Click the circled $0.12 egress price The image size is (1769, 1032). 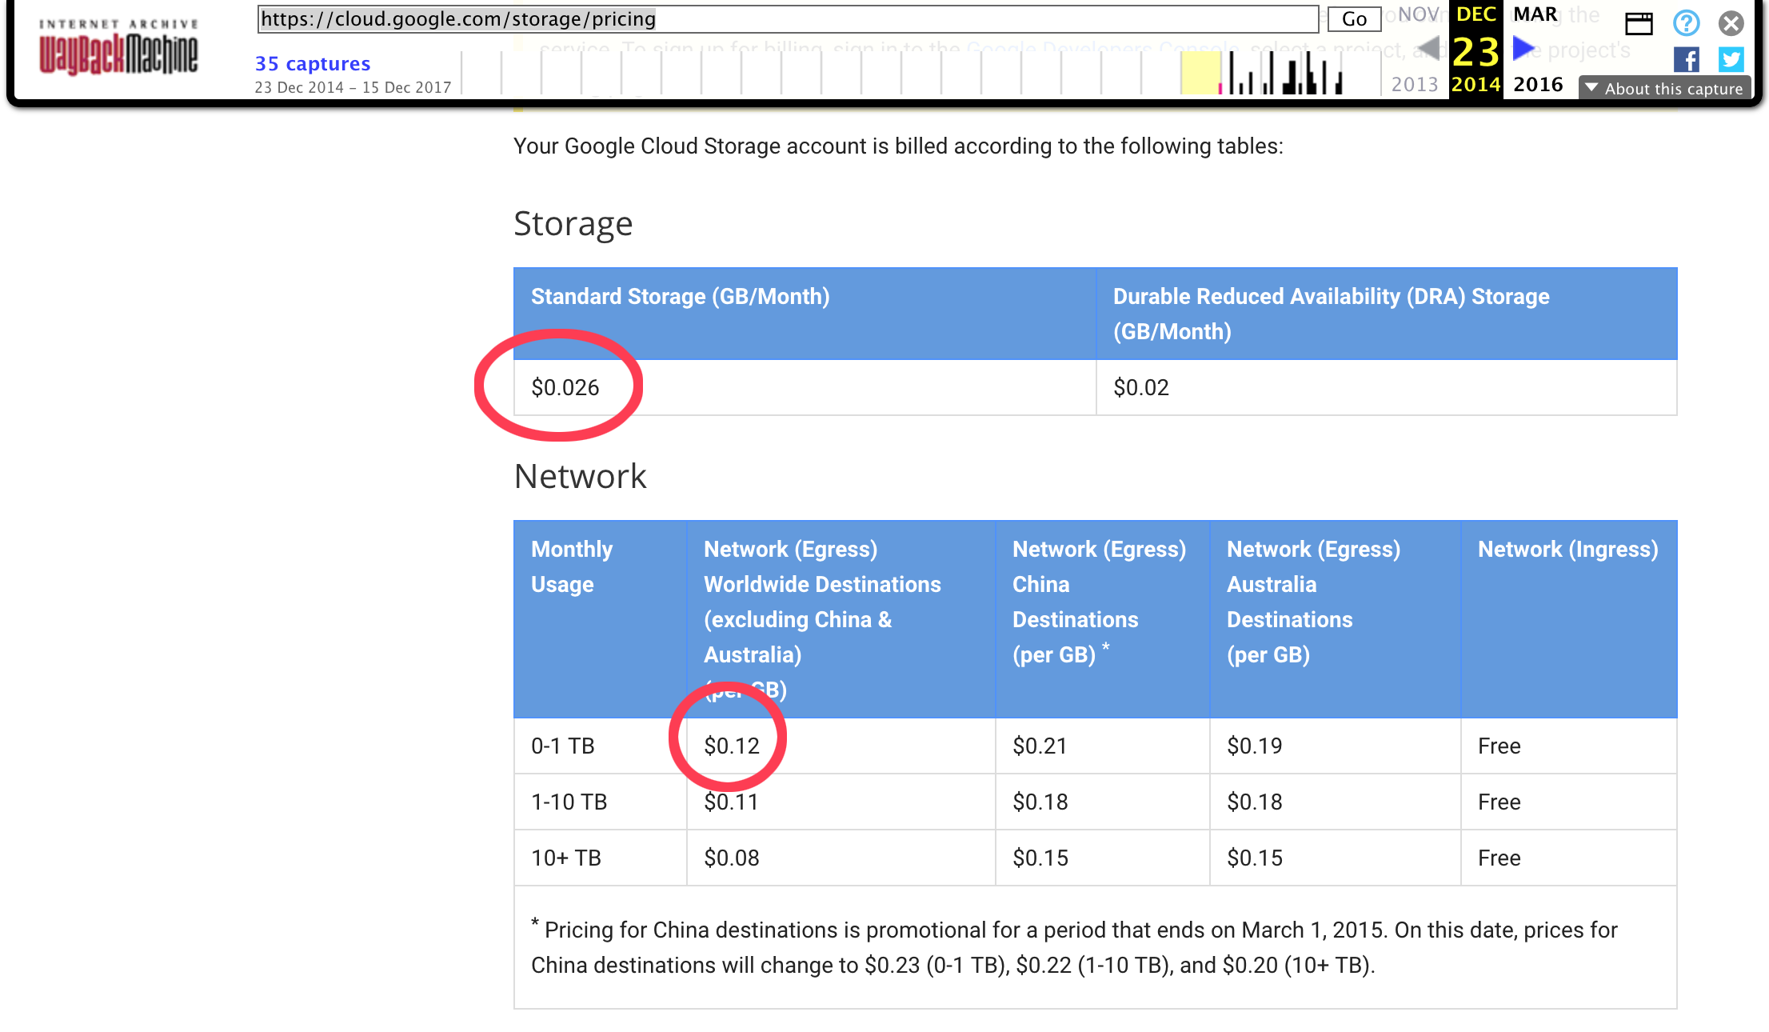tap(732, 746)
